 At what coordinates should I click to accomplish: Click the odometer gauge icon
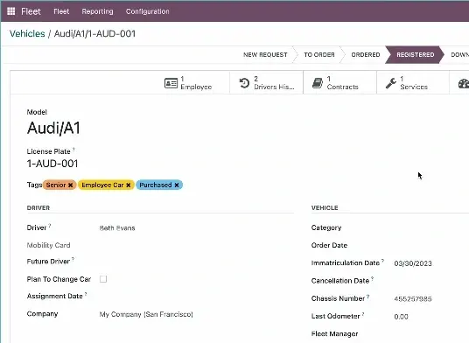pos(464,83)
